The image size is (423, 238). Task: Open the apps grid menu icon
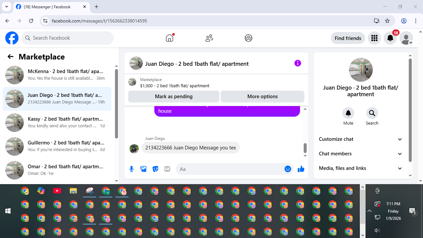374,38
